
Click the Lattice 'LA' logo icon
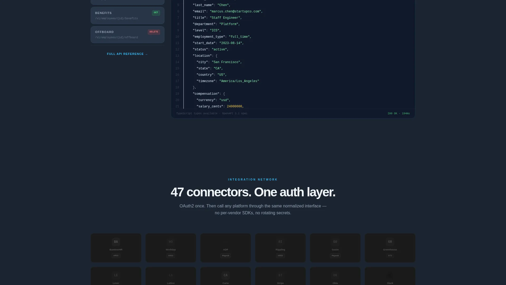click(171, 275)
